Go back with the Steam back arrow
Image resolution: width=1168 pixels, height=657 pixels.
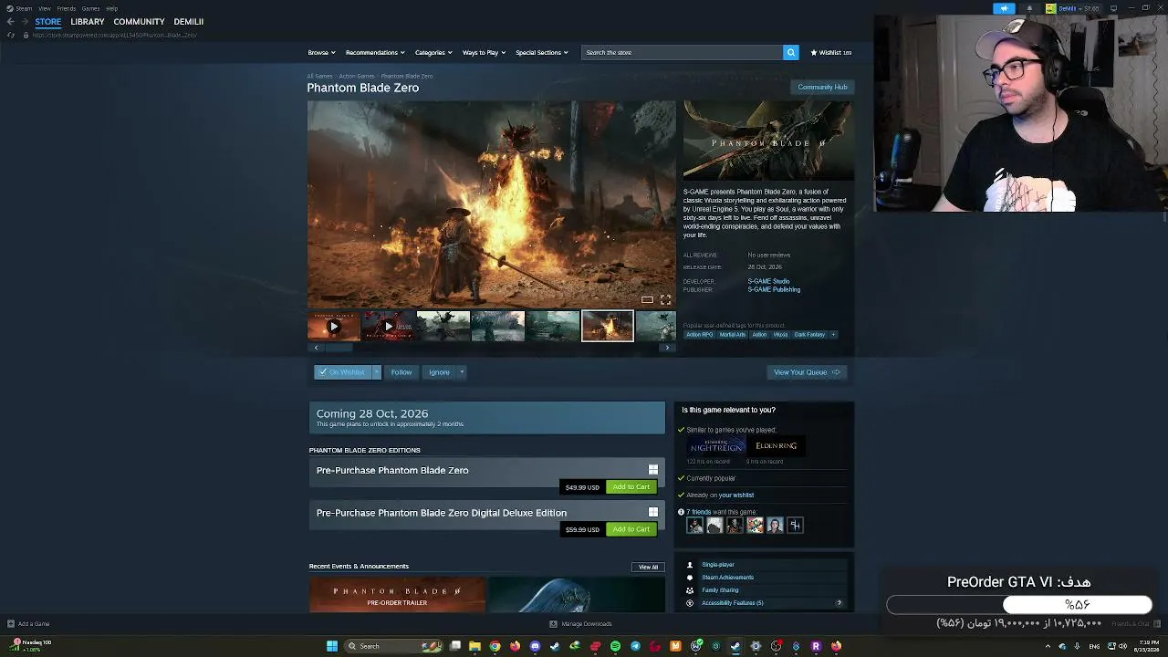[x=10, y=22]
